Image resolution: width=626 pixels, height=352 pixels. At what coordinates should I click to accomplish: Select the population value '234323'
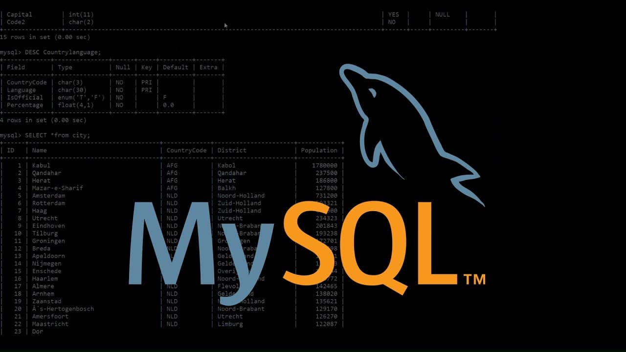tap(327, 219)
